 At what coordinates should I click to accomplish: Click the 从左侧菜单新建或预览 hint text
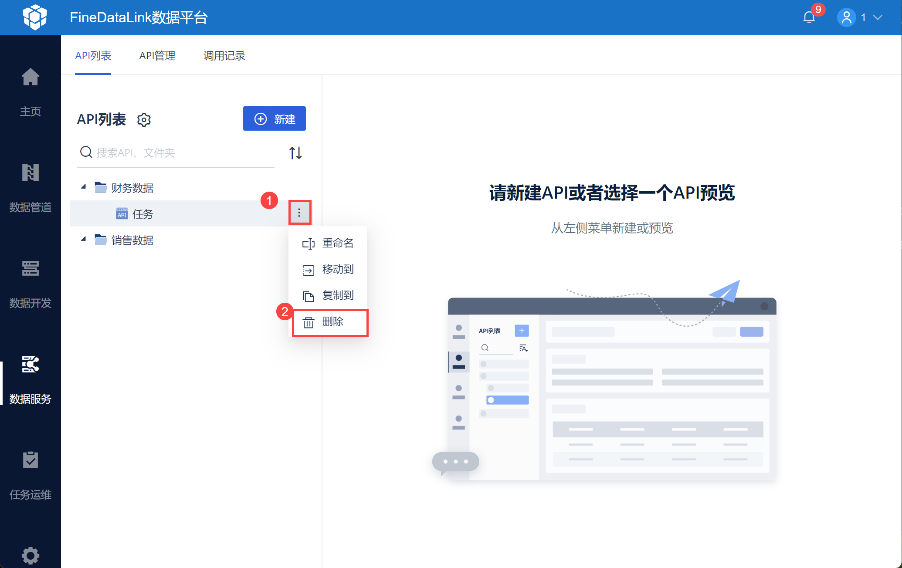pos(612,228)
